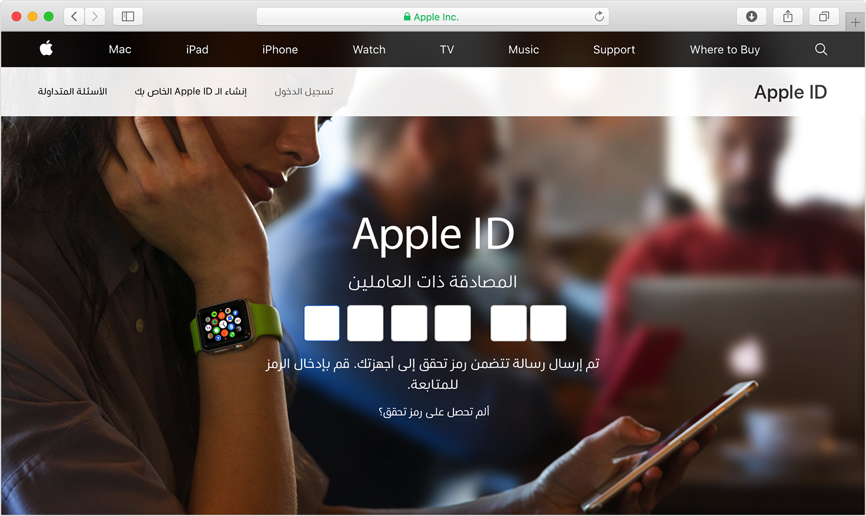866x516 pixels.
Task: Reload page using the refresh icon
Action: point(599,16)
